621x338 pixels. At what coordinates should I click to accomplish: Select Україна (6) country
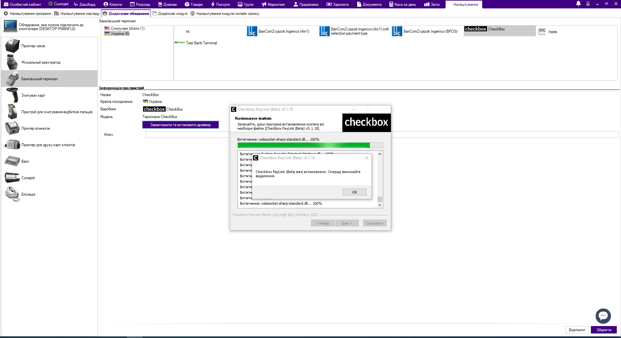[117, 34]
